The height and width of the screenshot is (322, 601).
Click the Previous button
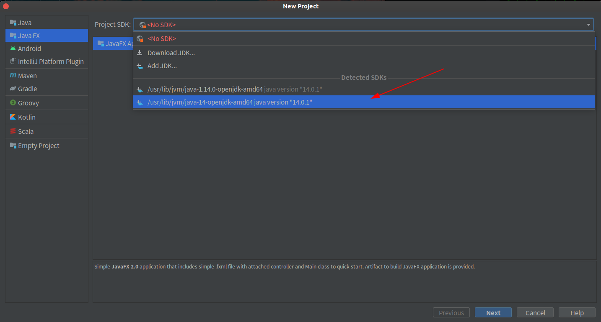click(451, 313)
